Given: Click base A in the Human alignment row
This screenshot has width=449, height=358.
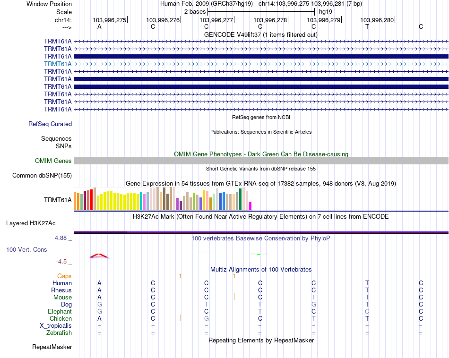Looking at the screenshot, I should 99,283.
